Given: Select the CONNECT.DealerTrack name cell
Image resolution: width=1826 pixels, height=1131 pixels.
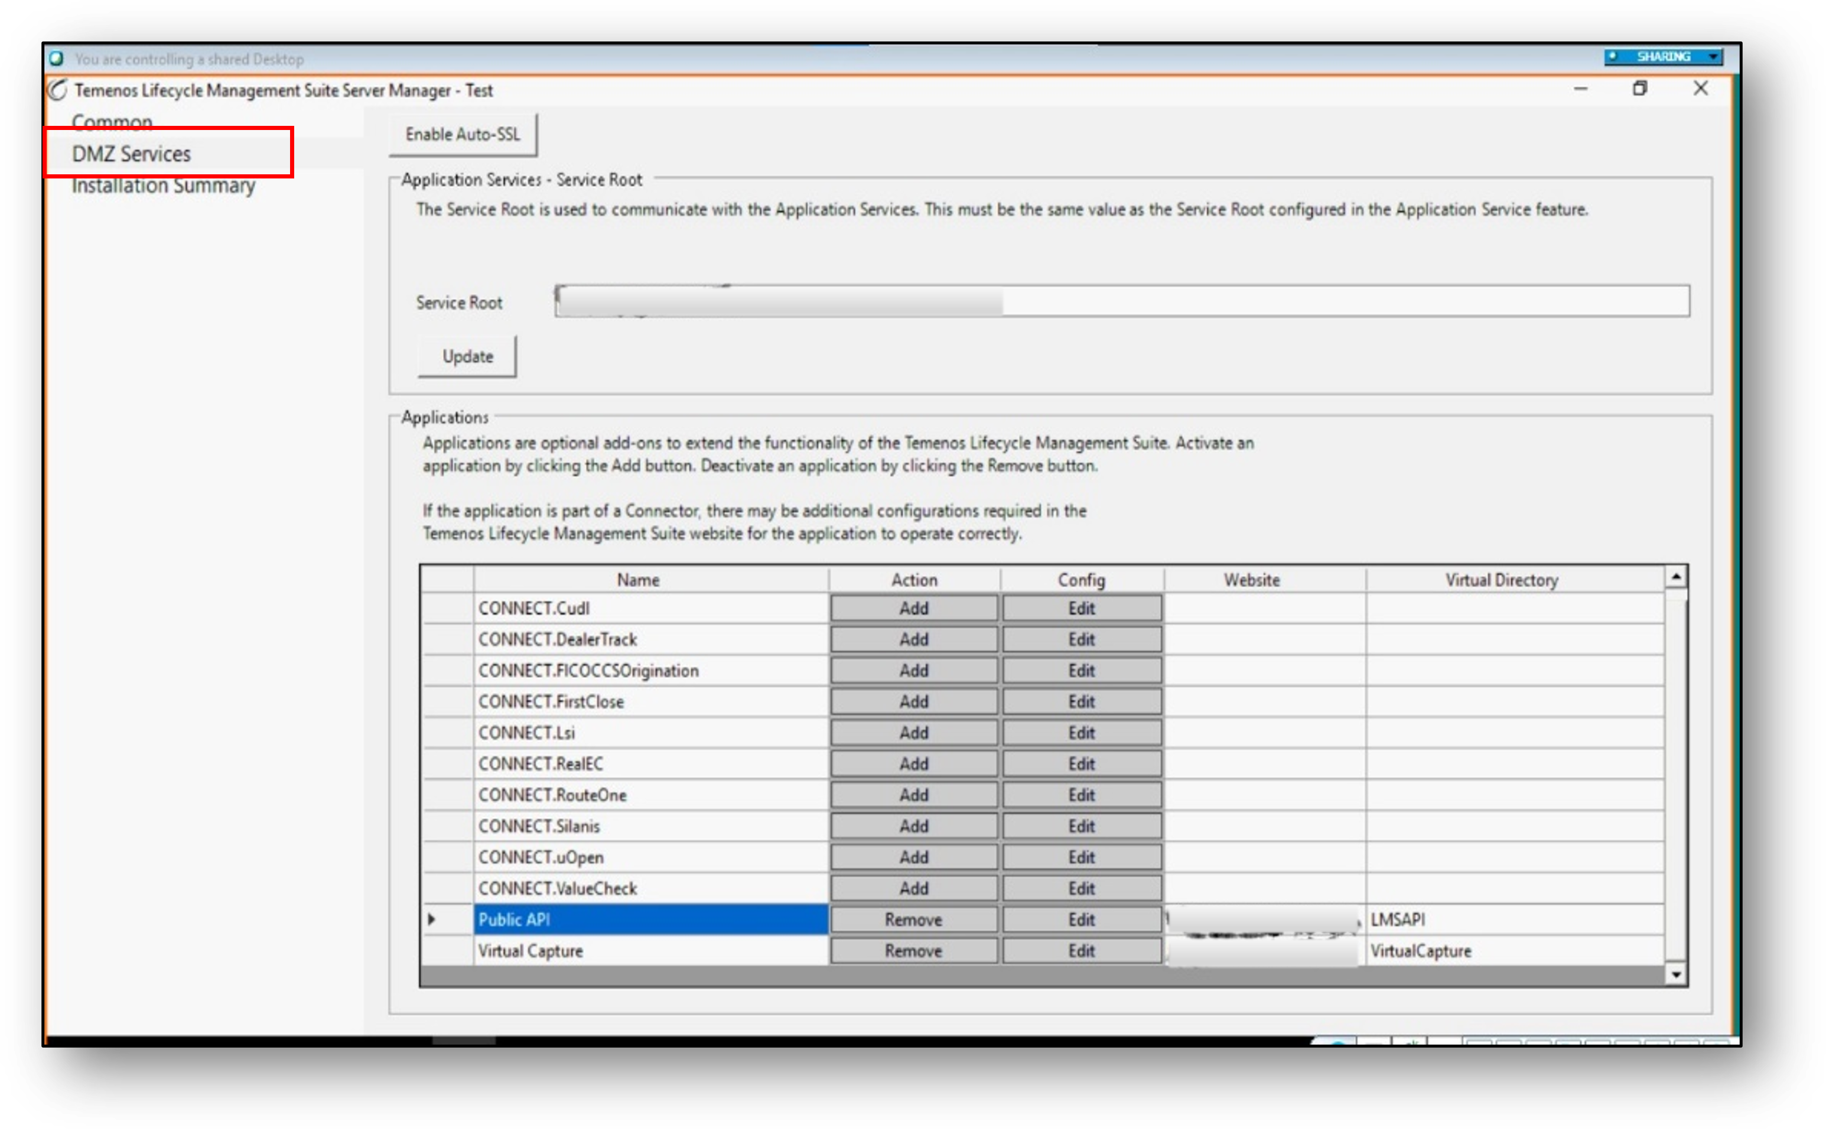Looking at the screenshot, I should tap(650, 639).
